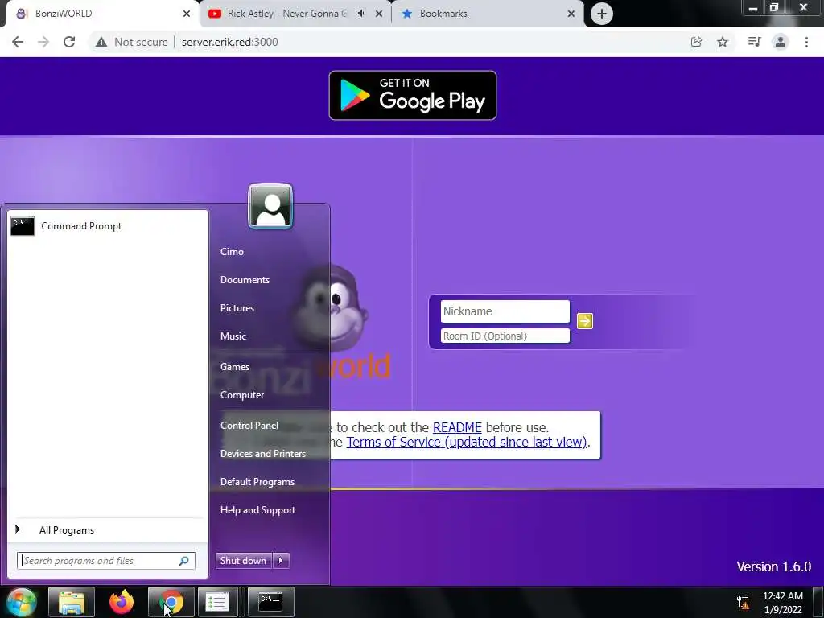Click the Get it on Google Play badge
Viewport: 824px width, 618px height.
click(x=413, y=95)
